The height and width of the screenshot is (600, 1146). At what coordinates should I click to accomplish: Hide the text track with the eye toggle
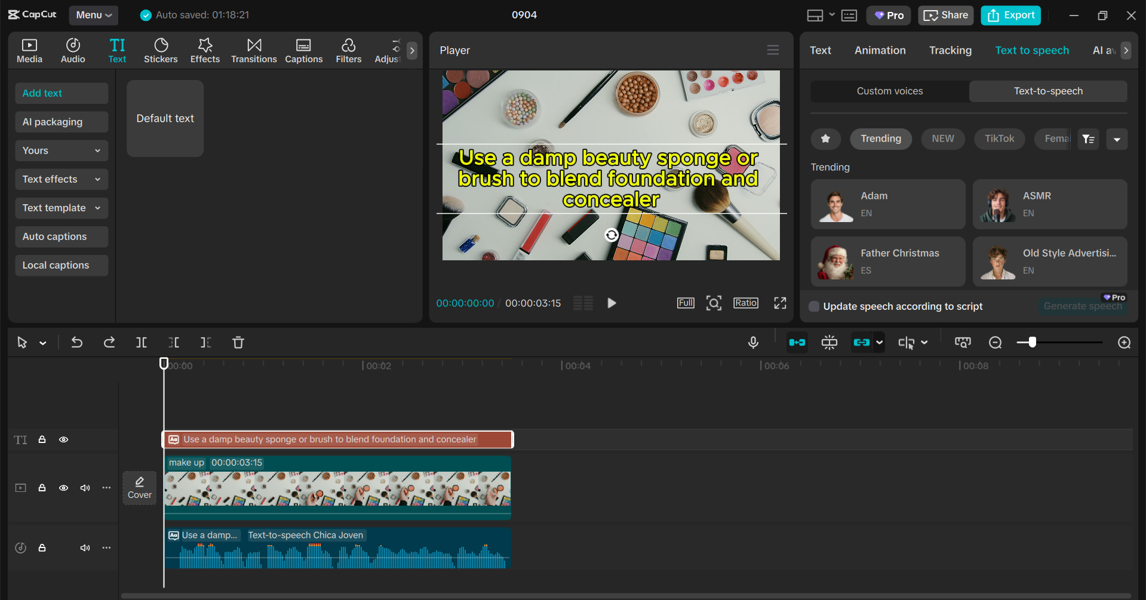pos(63,439)
